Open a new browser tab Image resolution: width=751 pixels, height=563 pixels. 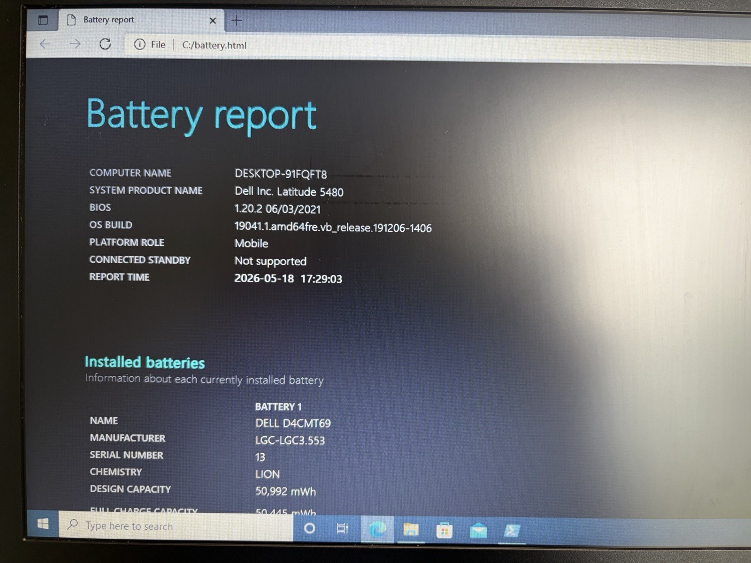pos(237,21)
